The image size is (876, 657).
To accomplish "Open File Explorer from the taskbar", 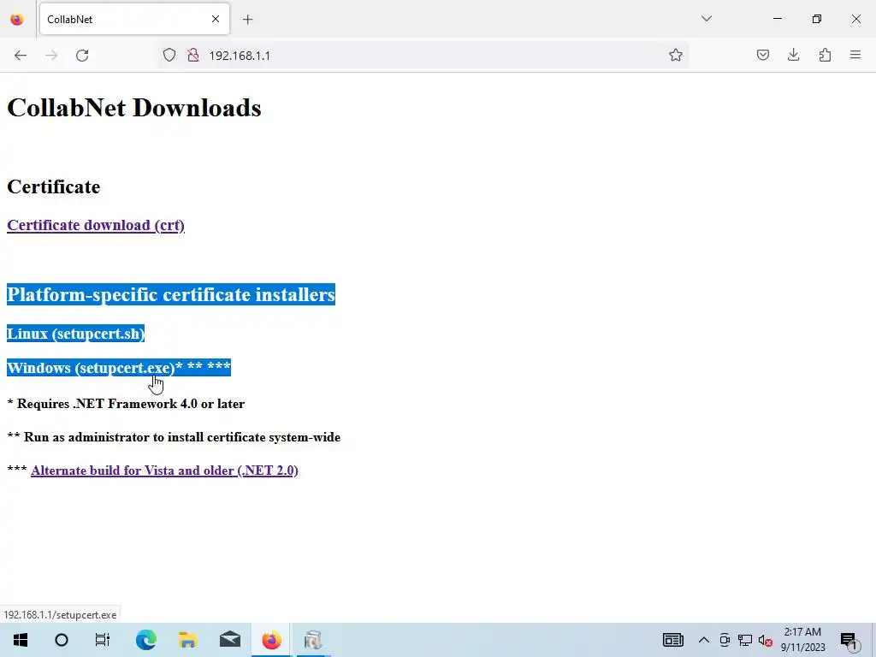I will pyautogui.click(x=187, y=640).
